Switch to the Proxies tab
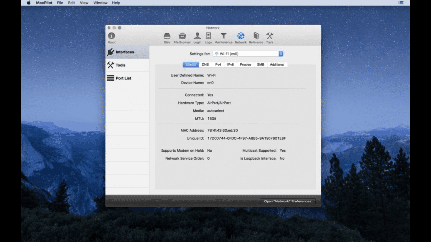The height and width of the screenshot is (242, 431). (x=245, y=64)
